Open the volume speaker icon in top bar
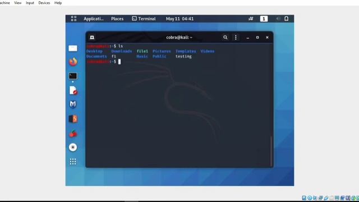 278,19
